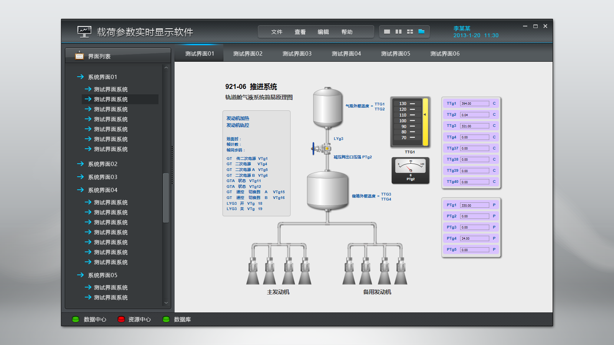Expand the 系统界面02 tree node

click(x=80, y=164)
